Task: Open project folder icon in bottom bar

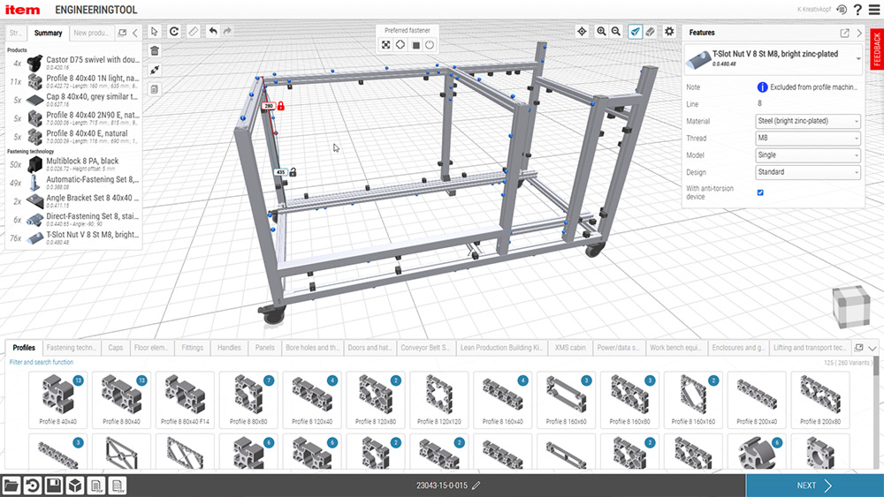Action: tap(11, 486)
